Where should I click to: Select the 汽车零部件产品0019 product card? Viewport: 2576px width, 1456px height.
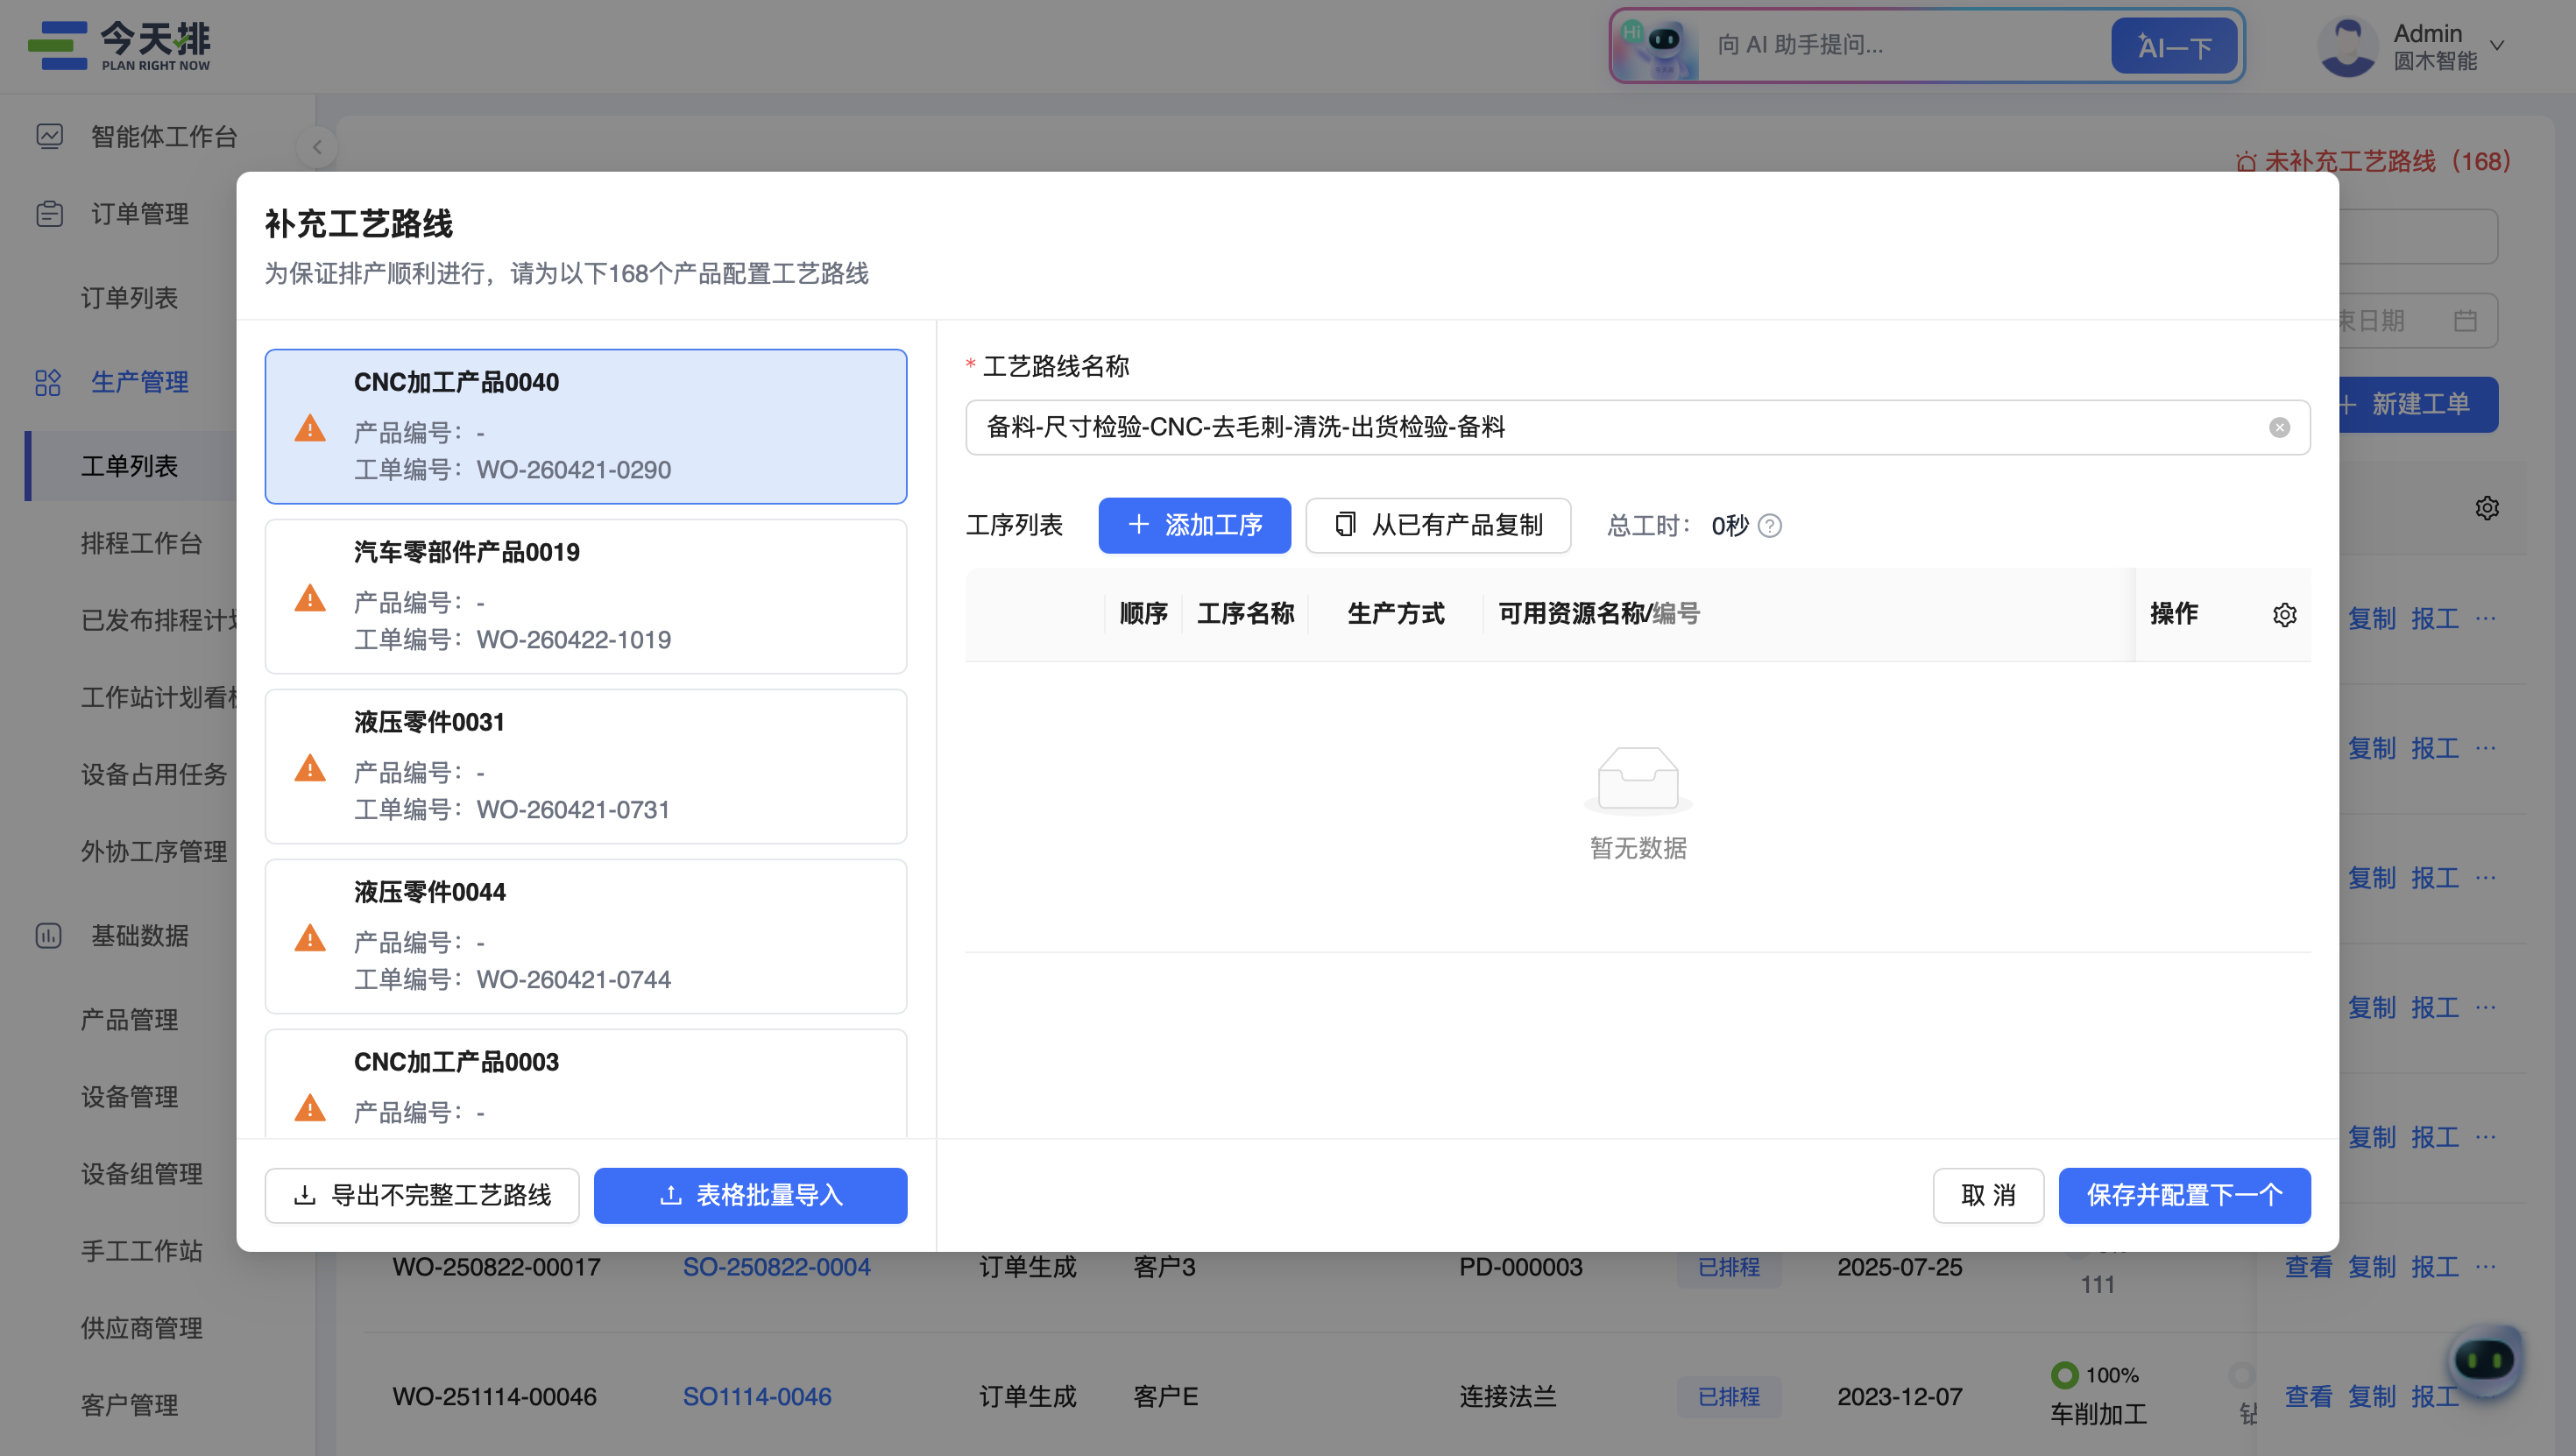tap(585, 596)
